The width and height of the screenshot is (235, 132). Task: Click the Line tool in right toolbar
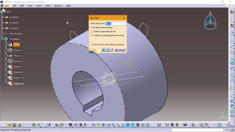pyautogui.click(x=232, y=47)
